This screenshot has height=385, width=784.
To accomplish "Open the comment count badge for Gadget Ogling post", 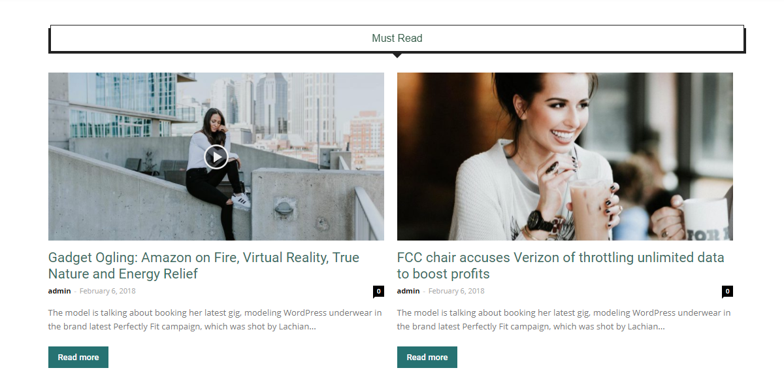I will click(x=378, y=292).
